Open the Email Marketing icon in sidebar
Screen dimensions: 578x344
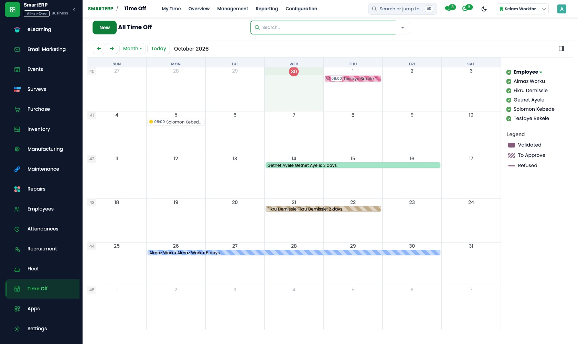point(17,50)
